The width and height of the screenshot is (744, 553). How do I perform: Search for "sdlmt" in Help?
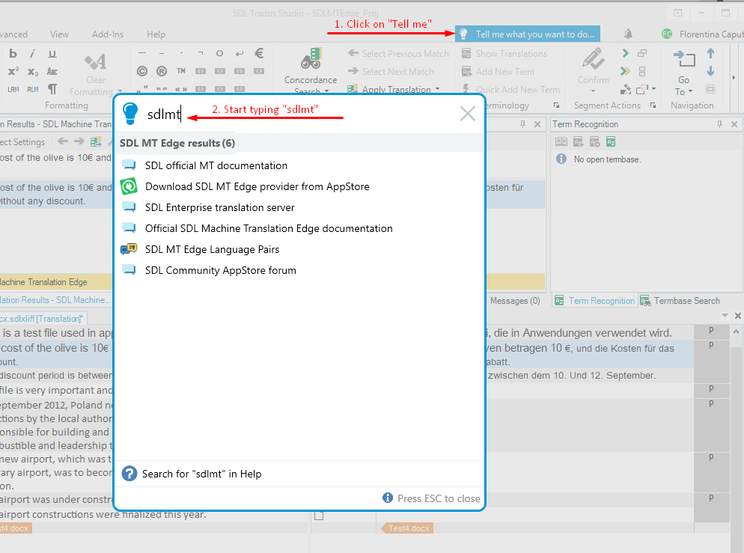pos(201,474)
